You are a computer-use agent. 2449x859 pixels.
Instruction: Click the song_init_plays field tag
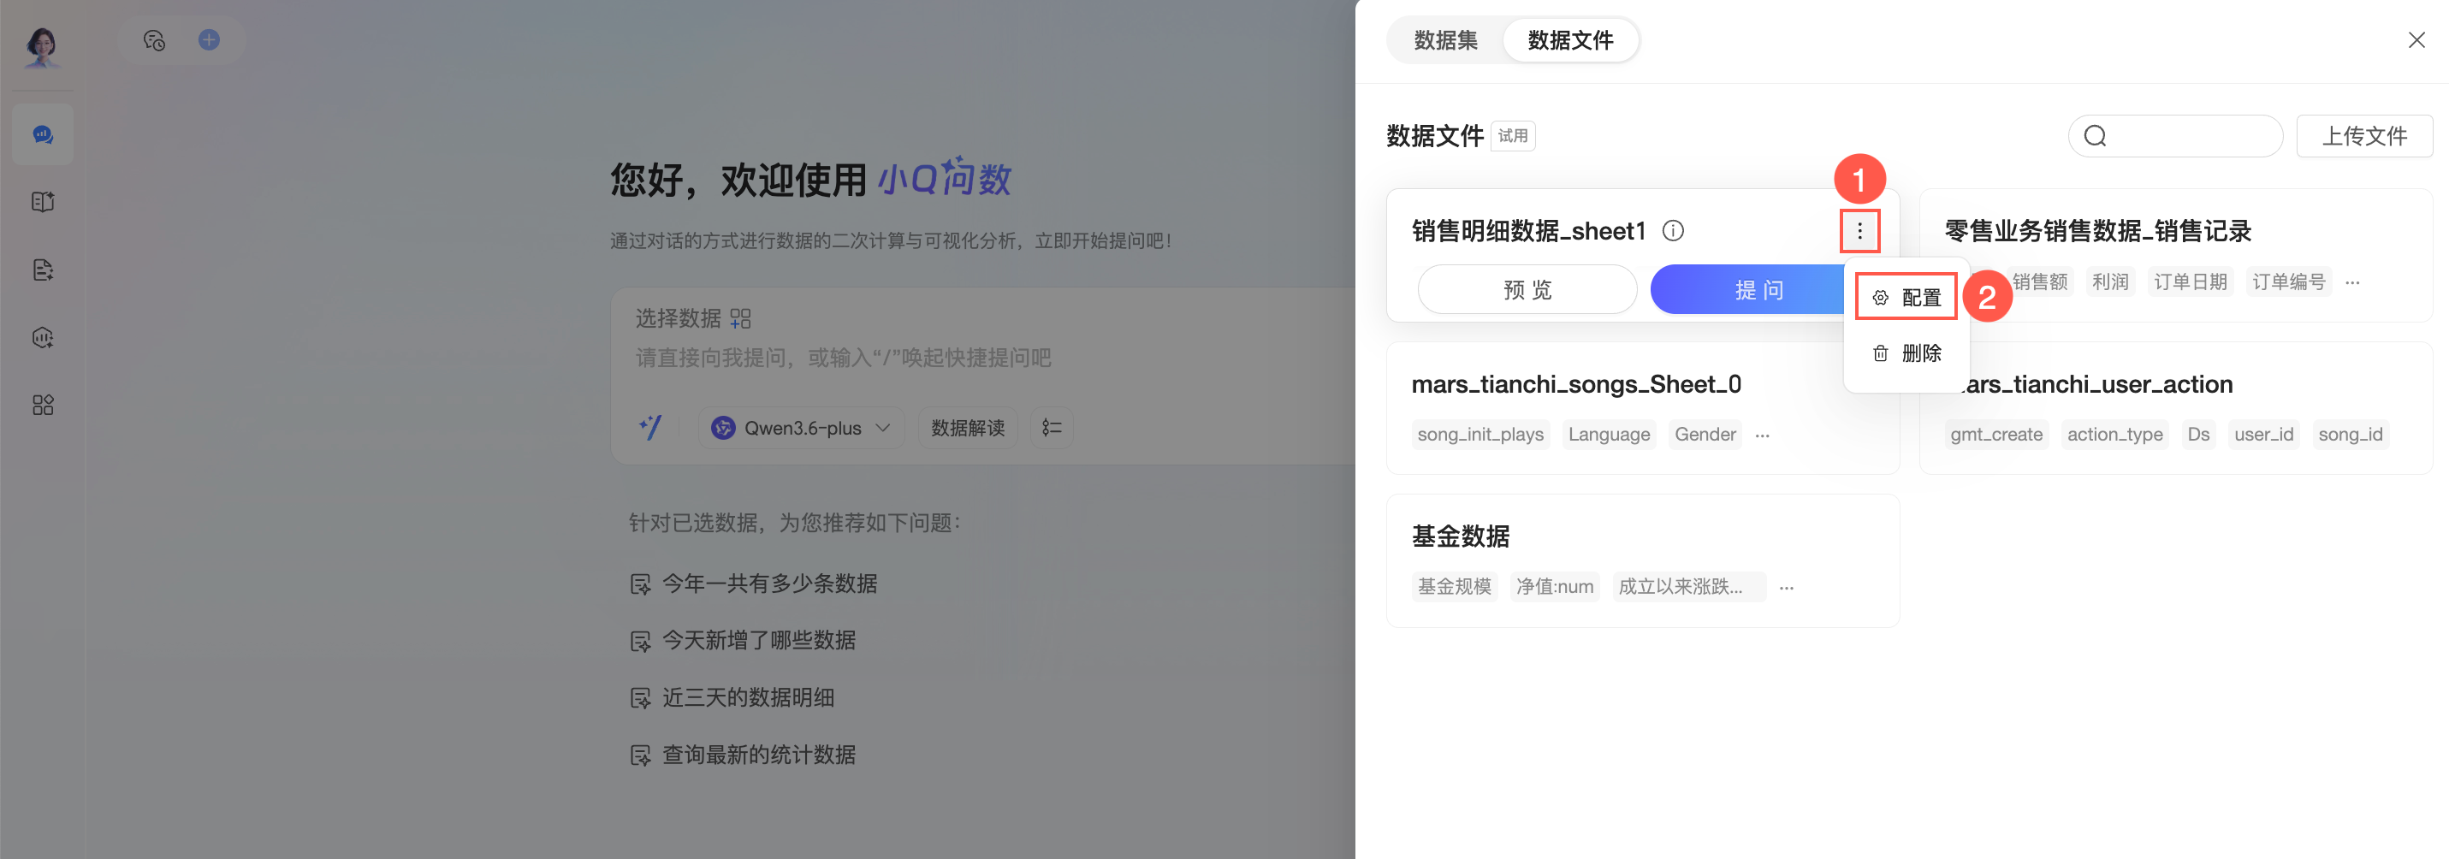coord(1480,435)
